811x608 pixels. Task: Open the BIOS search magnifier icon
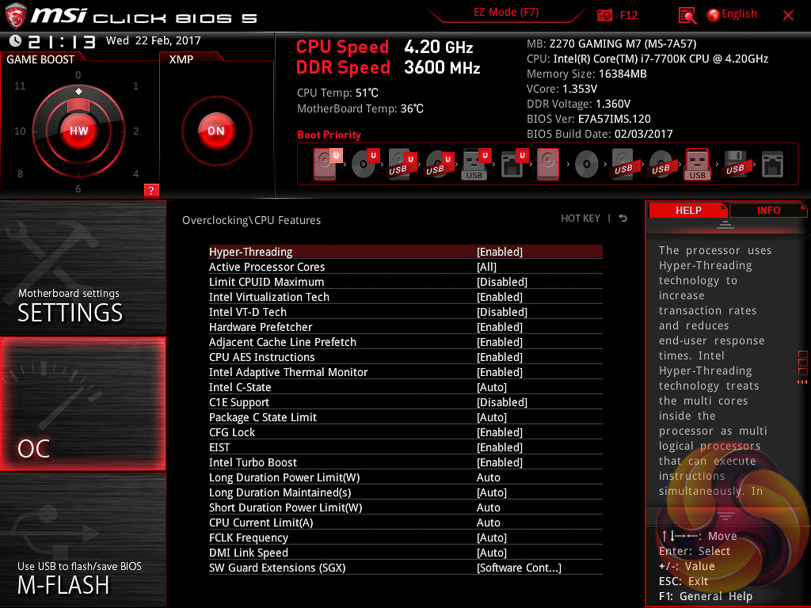(x=687, y=16)
